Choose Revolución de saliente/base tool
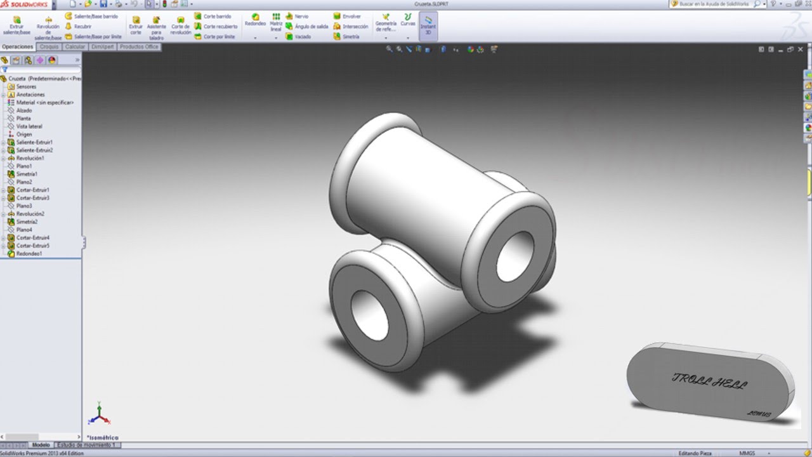812x457 pixels. click(x=48, y=28)
